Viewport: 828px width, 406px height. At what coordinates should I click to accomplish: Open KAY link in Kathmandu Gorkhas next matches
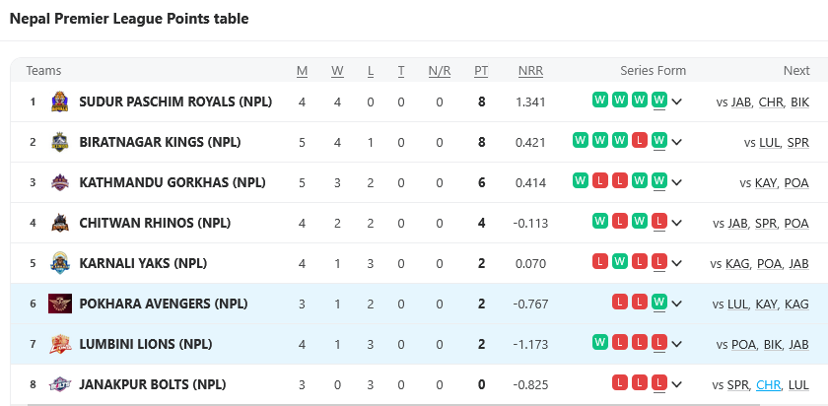(765, 183)
